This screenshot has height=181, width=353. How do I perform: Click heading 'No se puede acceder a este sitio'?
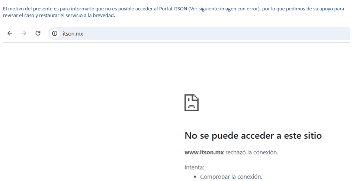click(253, 136)
